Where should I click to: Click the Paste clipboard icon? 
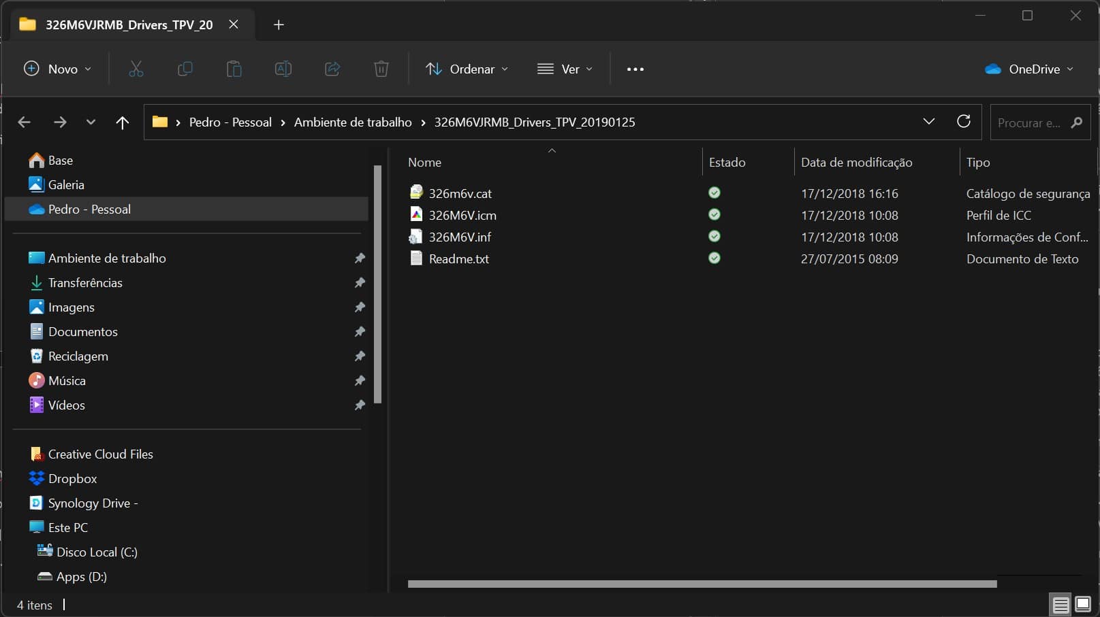(234, 69)
